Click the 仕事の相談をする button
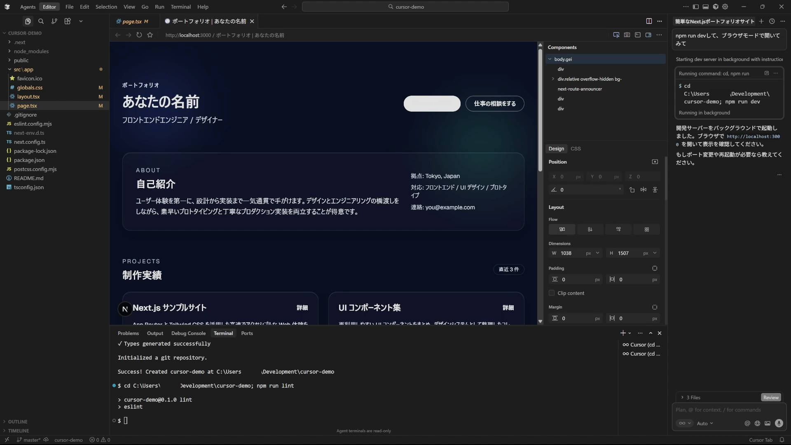This screenshot has height=445, width=791. coord(494,103)
